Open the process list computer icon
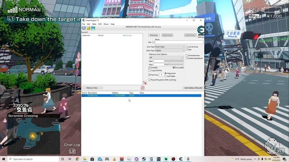The height and width of the screenshot is (162, 289). pos(84,28)
